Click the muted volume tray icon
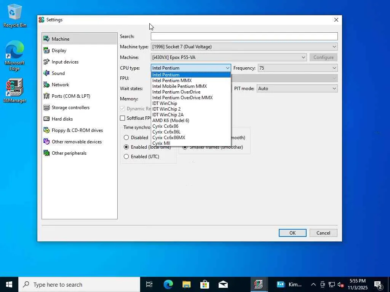Screen dimensions: 390x292 (x=341, y=284)
